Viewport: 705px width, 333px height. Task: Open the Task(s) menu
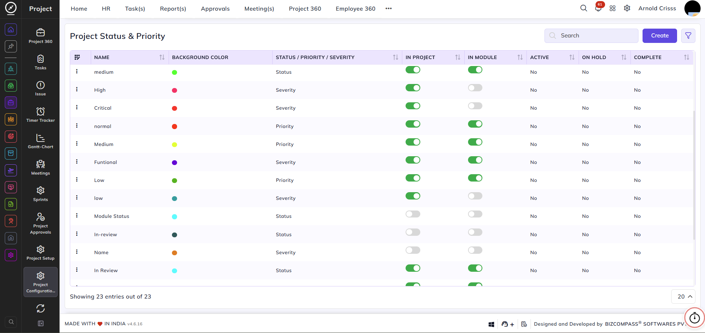click(x=135, y=8)
